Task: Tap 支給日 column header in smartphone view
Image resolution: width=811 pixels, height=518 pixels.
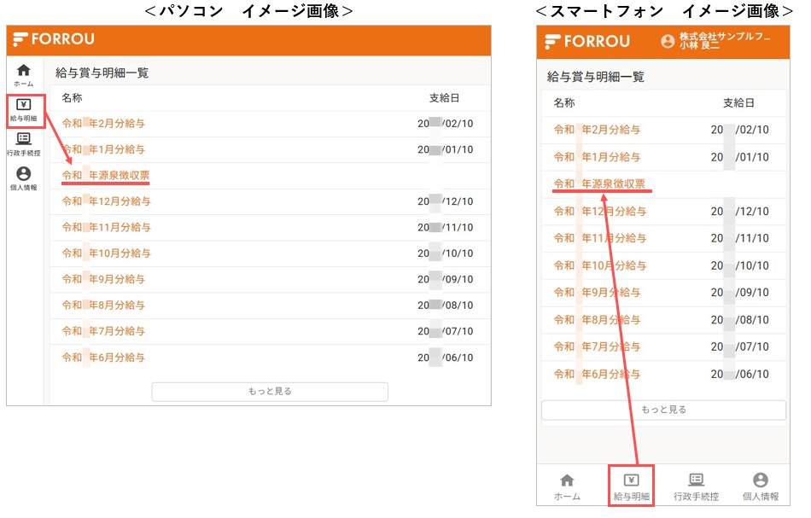Action: tap(738, 103)
